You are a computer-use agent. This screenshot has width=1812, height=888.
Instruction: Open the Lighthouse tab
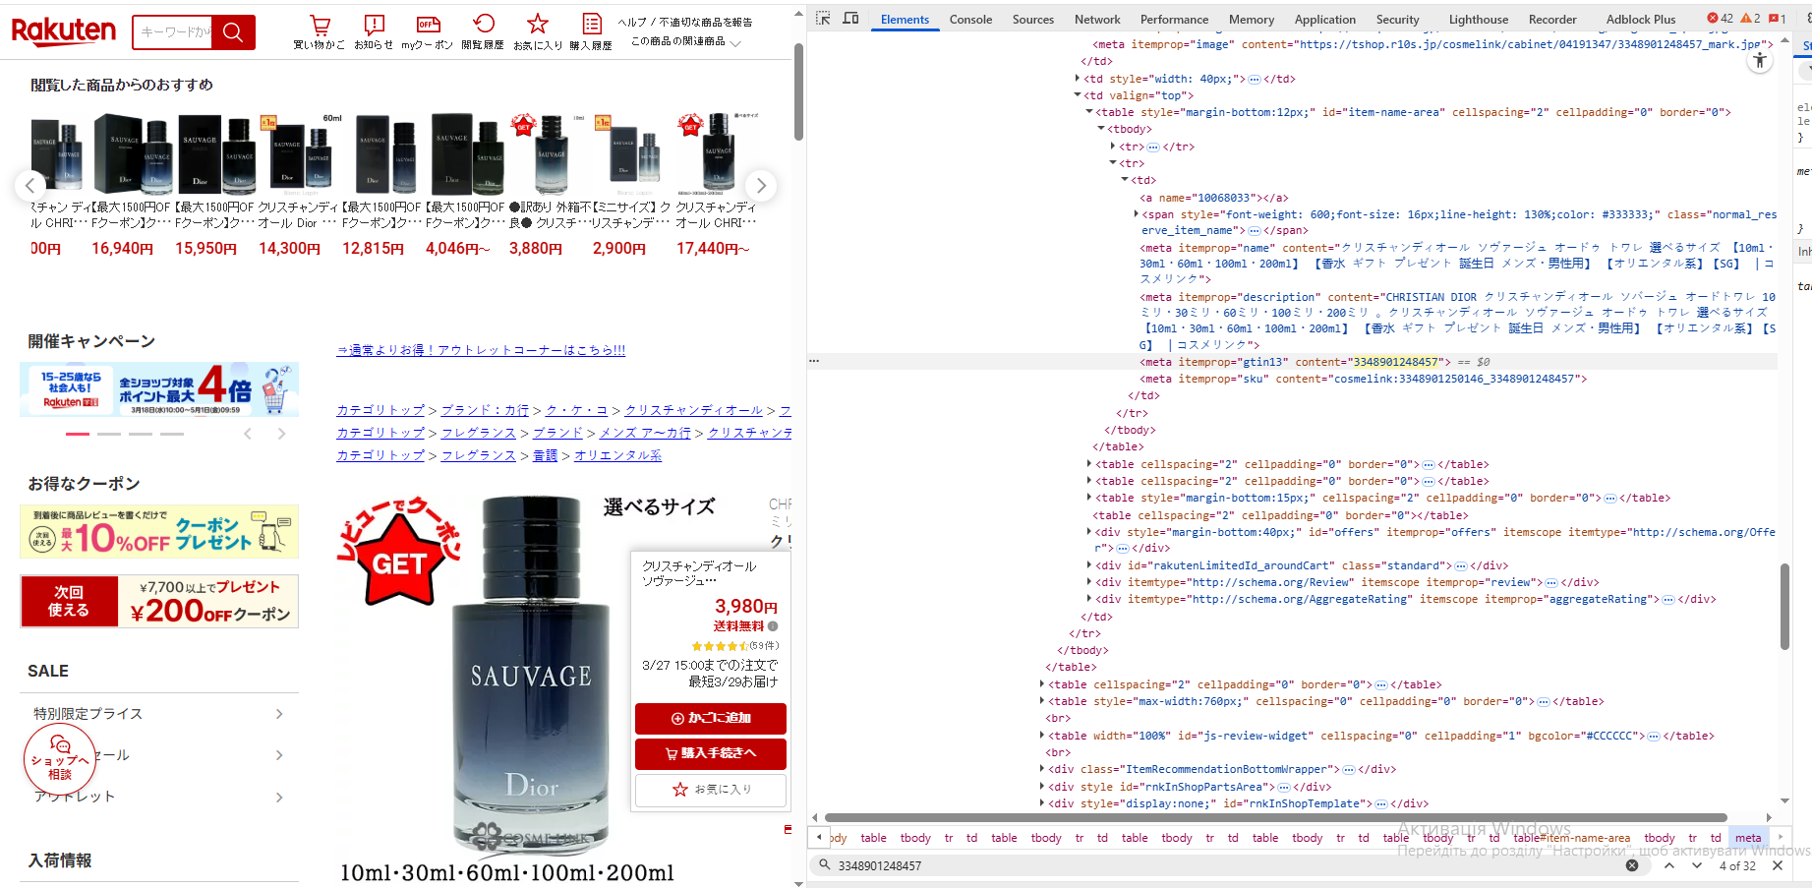[1478, 20]
